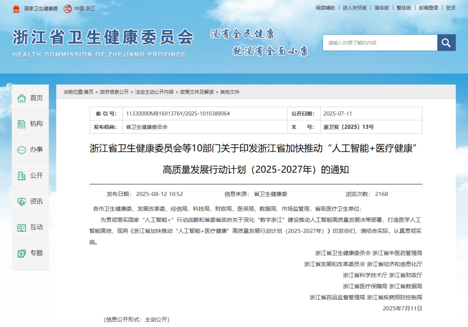The width and height of the screenshot is (468, 327).
Task: Click the 资讯 handshake icon
Action: point(22,202)
